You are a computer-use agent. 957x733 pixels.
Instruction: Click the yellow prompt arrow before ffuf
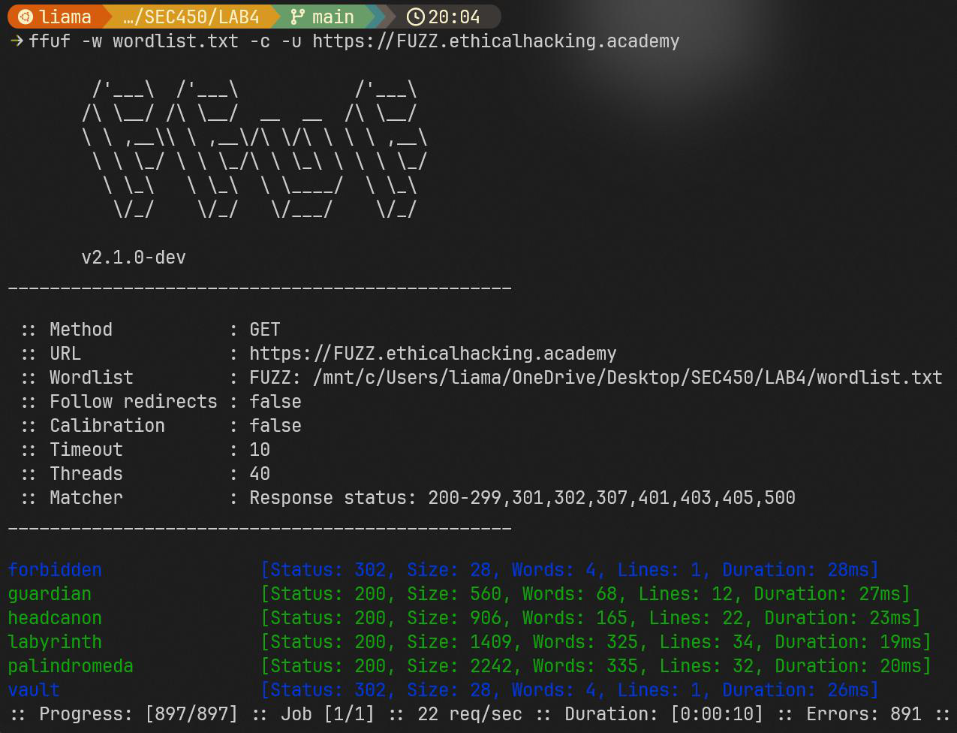(x=17, y=41)
